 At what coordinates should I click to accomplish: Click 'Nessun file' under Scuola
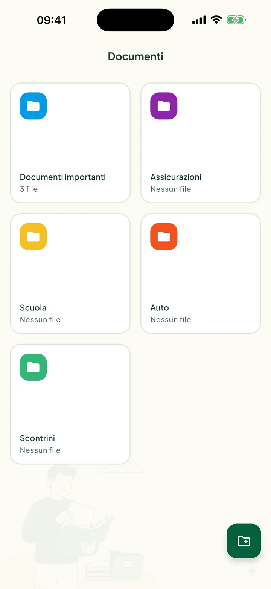pyautogui.click(x=40, y=320)
